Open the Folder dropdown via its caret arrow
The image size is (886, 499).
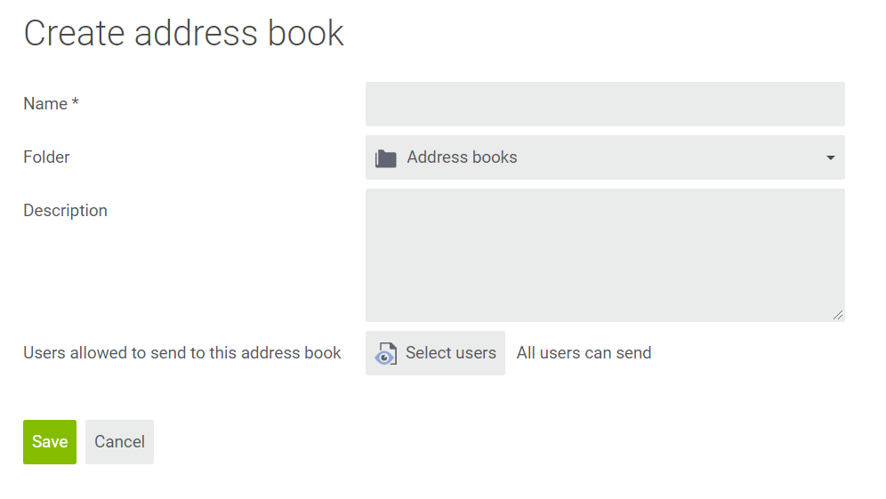(830, 157)
